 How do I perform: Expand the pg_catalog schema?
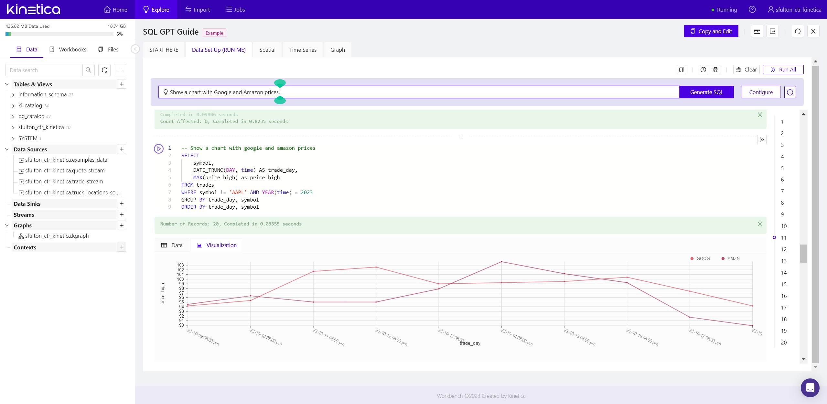13,116
